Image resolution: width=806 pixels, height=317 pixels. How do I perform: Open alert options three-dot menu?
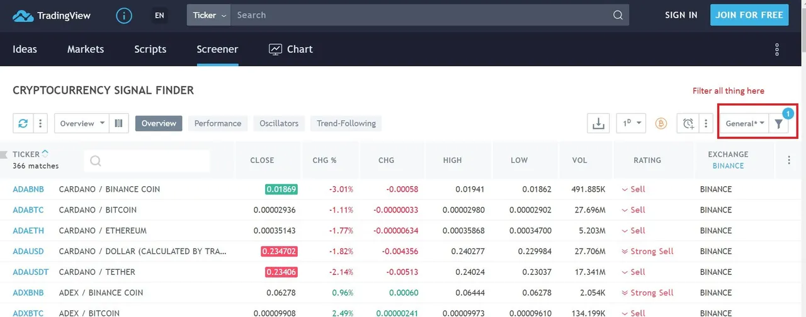(706, 123)
